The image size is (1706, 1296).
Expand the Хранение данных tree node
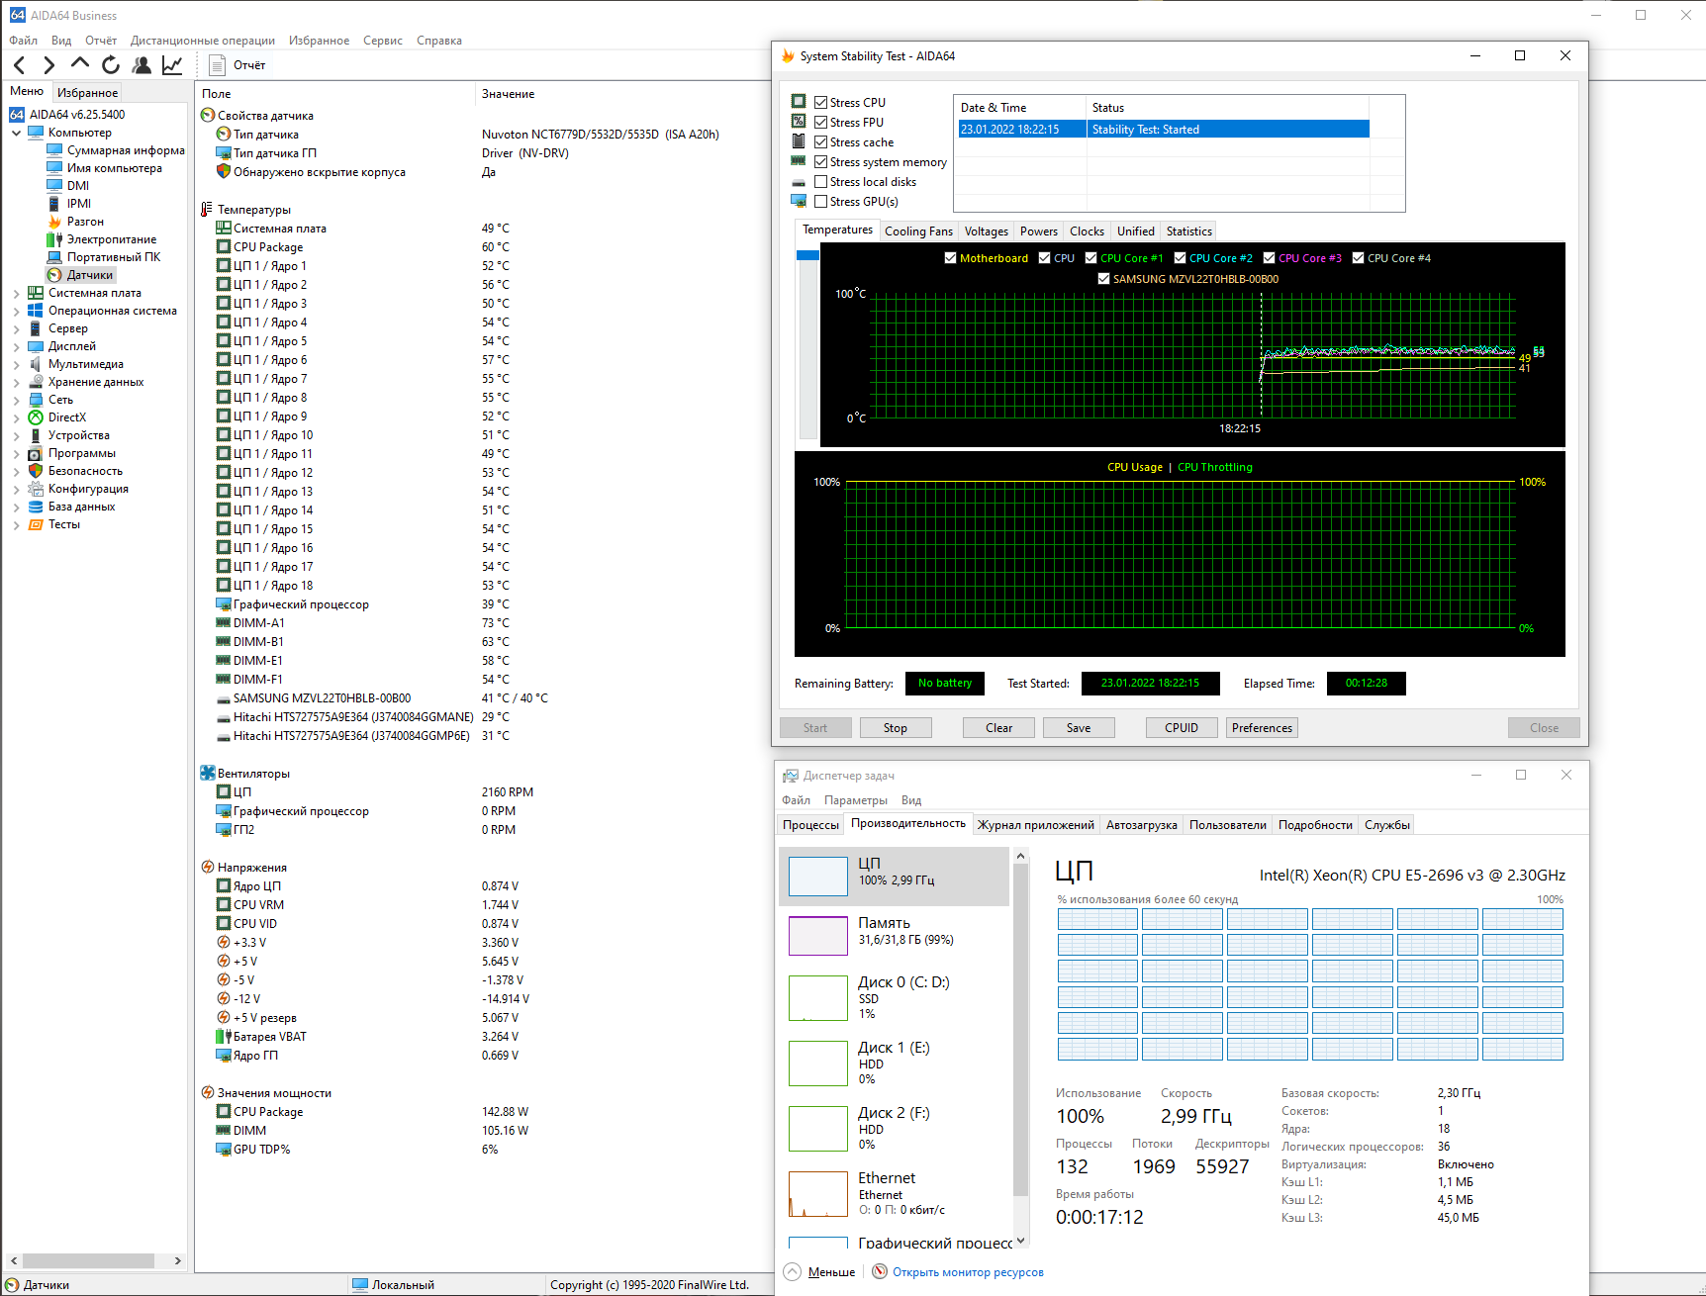pyautogui.click(x=16, y=382)
